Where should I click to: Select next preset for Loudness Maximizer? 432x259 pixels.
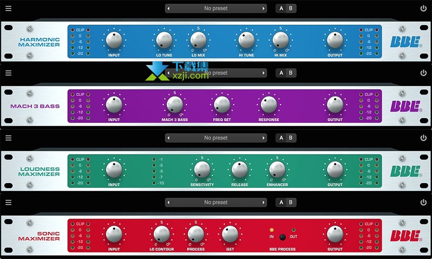(x=263, y=138)
